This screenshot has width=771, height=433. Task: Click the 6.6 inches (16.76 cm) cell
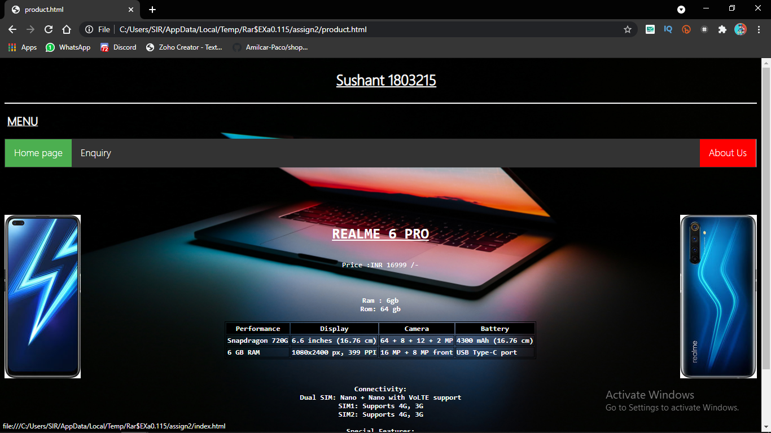coord(334,341)
